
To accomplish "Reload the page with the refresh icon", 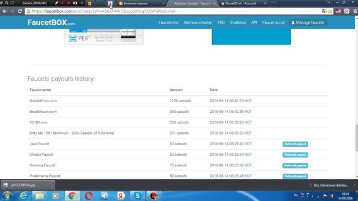I will pos(20,11).
